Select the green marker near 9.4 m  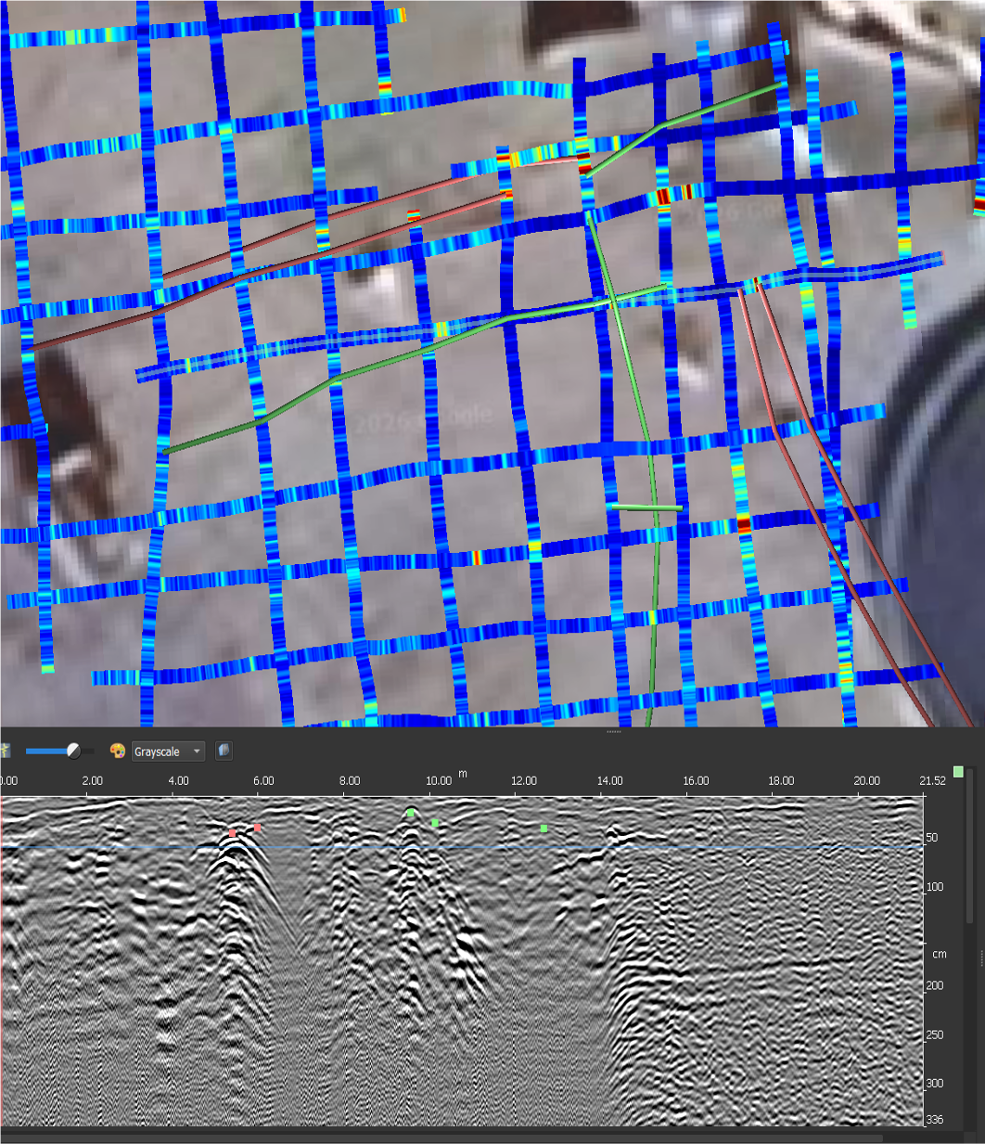click(x=411, y=813)
